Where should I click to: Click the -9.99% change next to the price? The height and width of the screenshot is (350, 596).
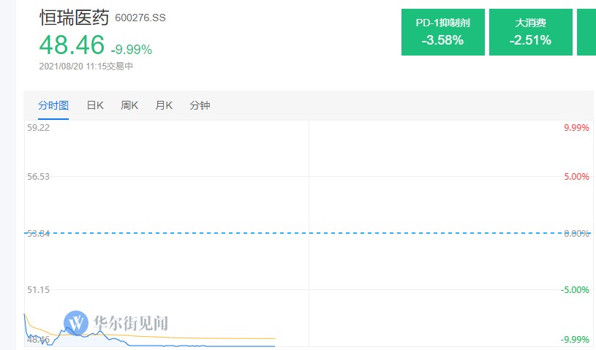[x=132, y=50]
